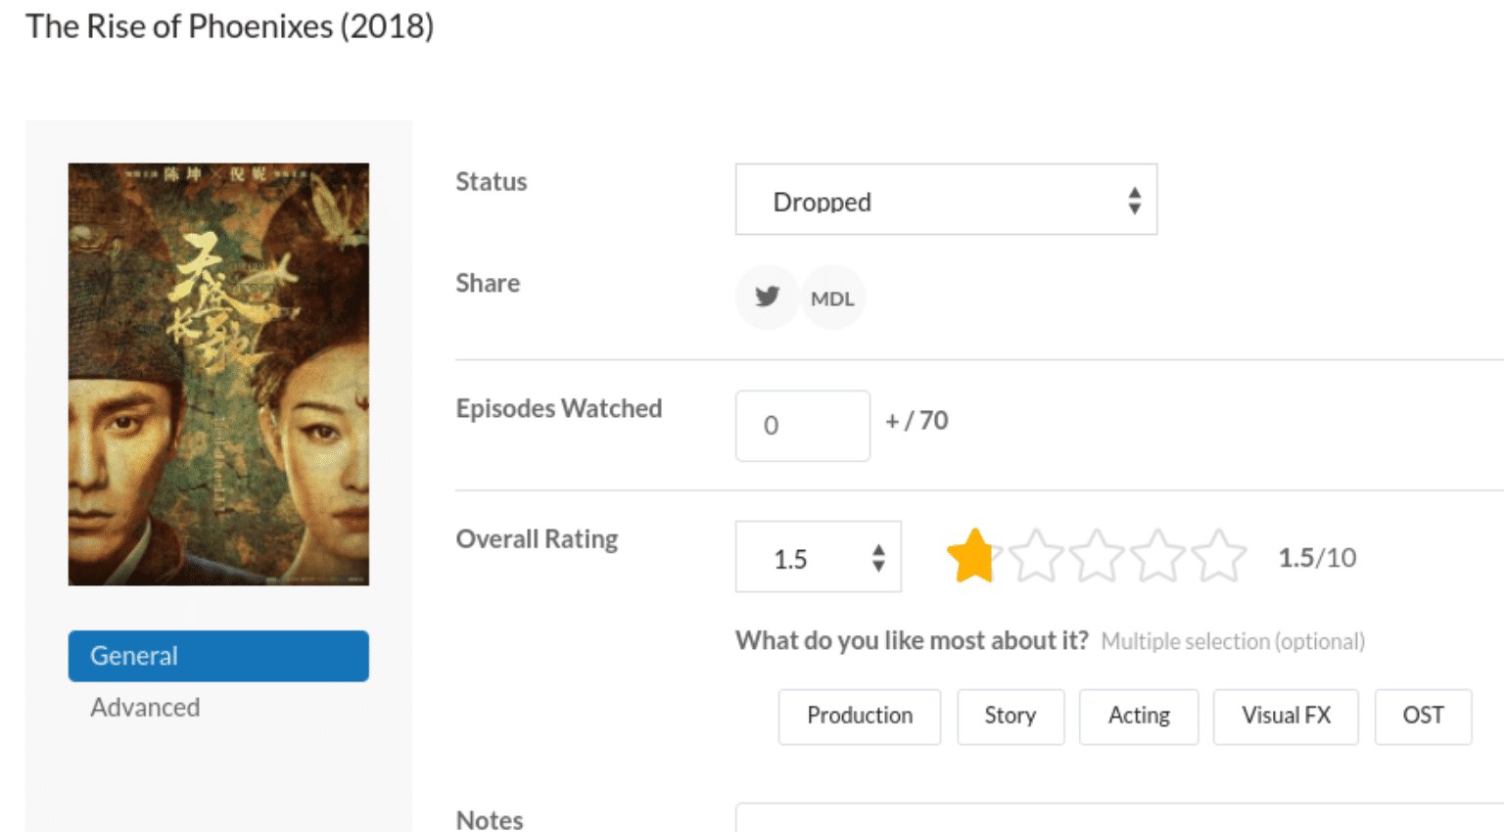Toggle the Acting like tag
Viewport: 1504px width, 832px height.
pos(1138,716)
